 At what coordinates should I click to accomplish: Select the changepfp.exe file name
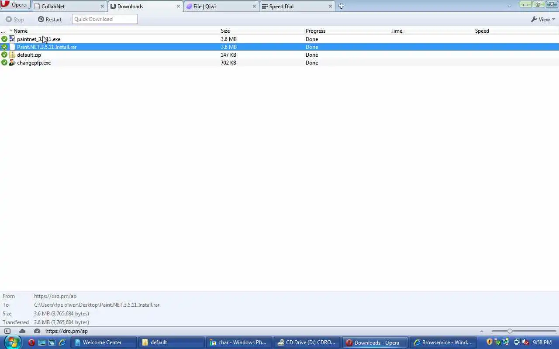tap(34, 63)
